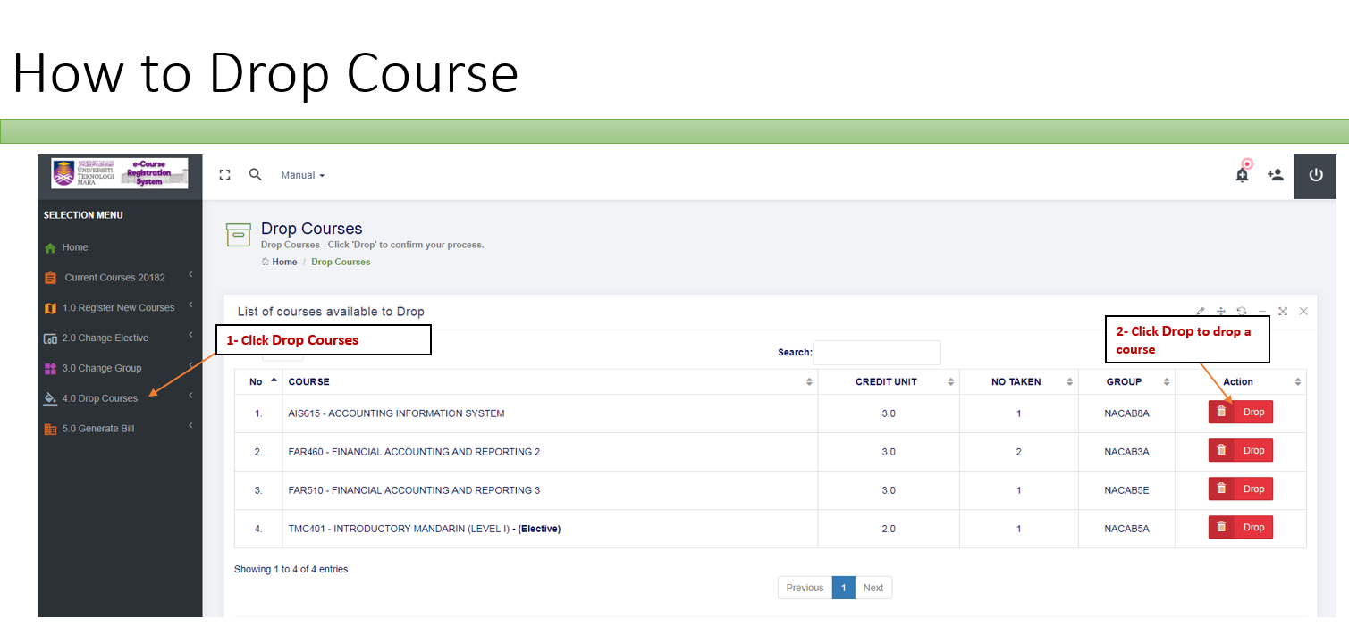Click the fullscreen toggle icon in top bar

coord(224,175)
